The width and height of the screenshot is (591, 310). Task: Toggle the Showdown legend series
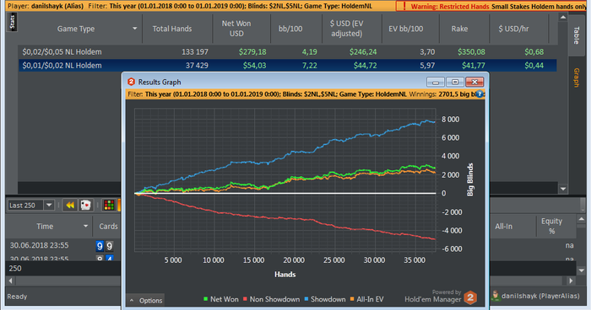pyautogui.click(x=325, y=299)
